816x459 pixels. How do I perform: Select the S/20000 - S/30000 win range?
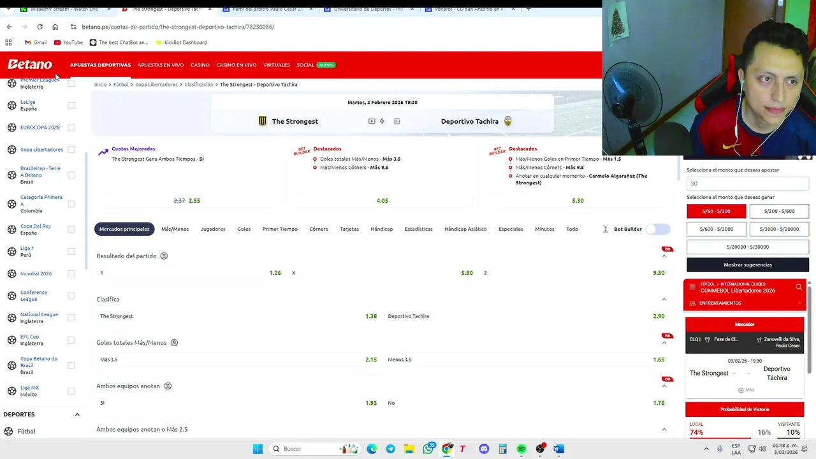[748, 247]
